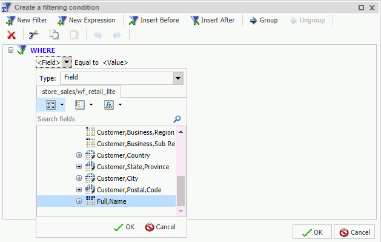The image size is (381, 242).
Task: Expand the Customer,Country field
Action: point(79,155)
